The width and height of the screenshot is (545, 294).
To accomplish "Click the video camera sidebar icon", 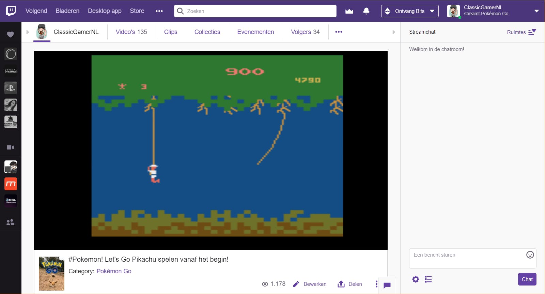I will point(11,147).
